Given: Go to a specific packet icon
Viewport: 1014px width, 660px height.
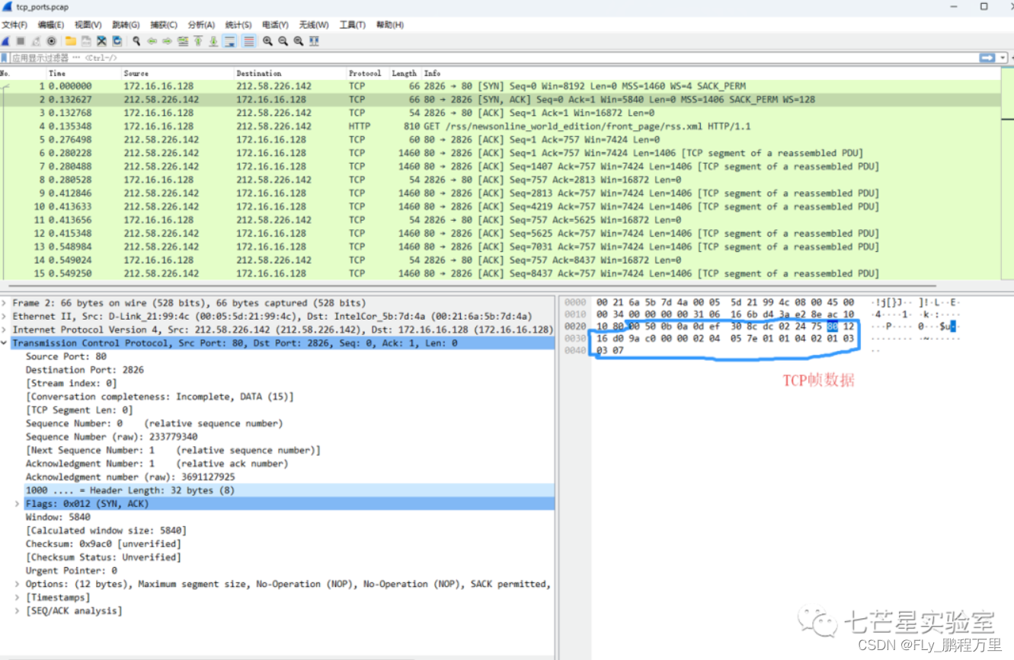Looking at the screenshot, I should 183,41.
